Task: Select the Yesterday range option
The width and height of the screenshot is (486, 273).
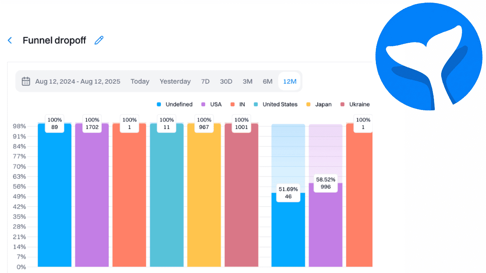Action: tap(175, 81)
